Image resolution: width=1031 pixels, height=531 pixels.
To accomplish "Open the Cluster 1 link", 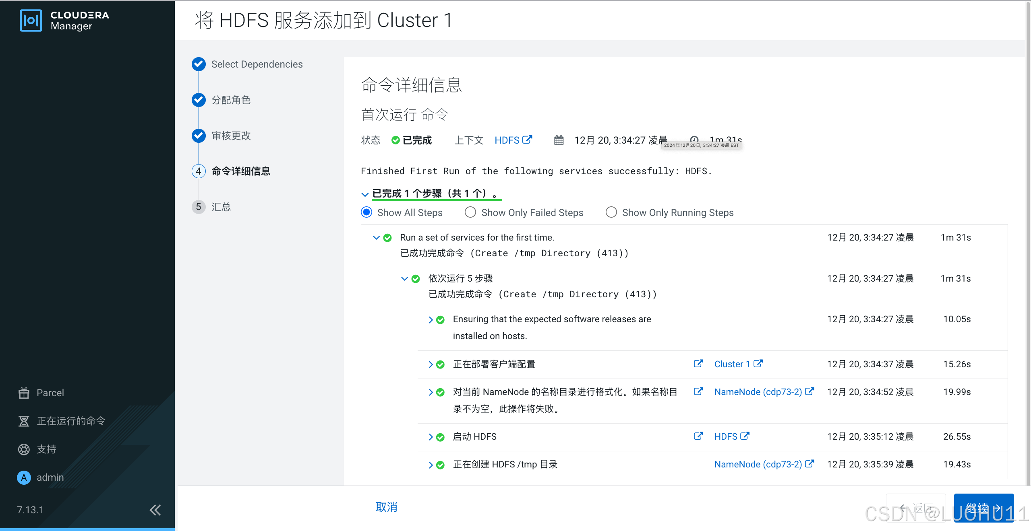I will (x=731, y=364).
